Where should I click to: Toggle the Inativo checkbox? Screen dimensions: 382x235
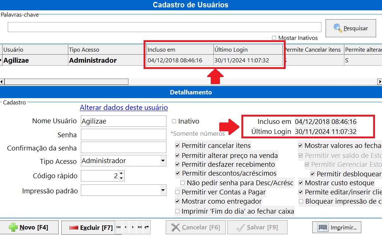tap(174, 121)
